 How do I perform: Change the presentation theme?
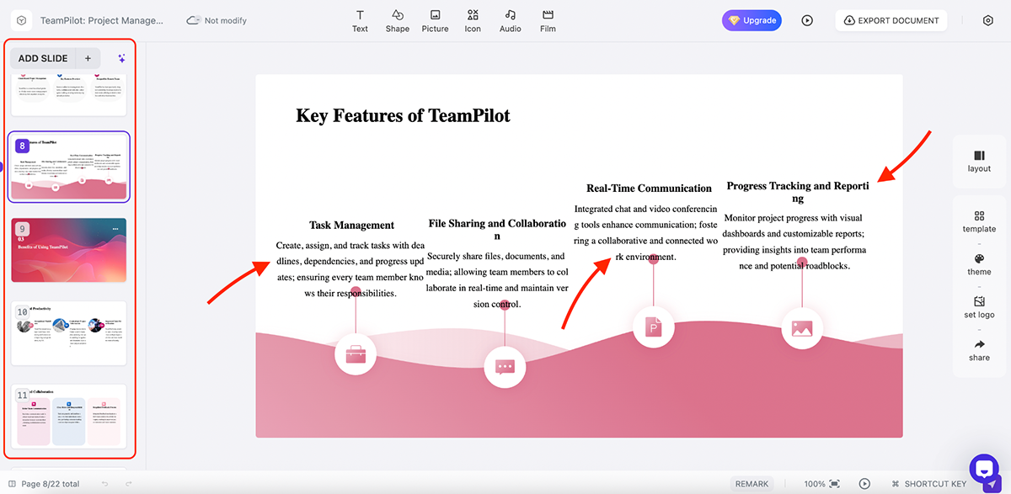pos(978,264)
